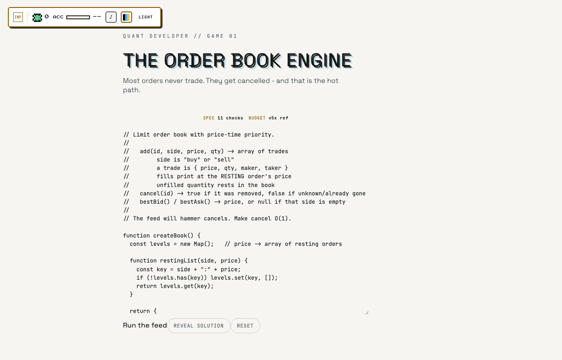Click the 'const key = side' code line
This screenshot has height=360, width=562.
coord(189,270)
